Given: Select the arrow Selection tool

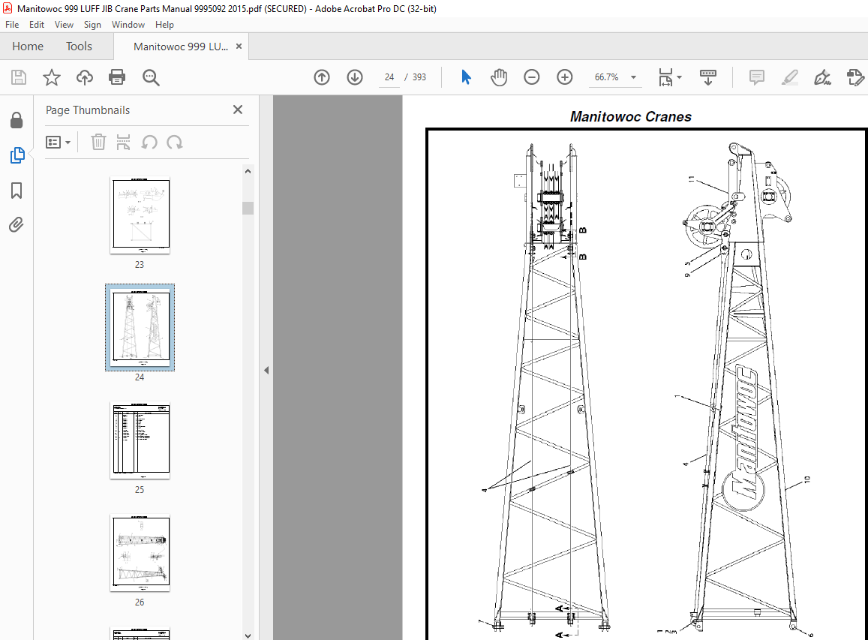Looking at the screenshot, I should 466,77.
